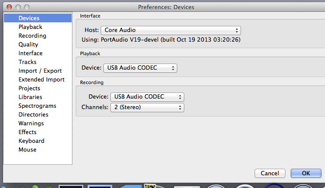Select Extended Import in the sidebar
Image resolution: width=325 pixels, height=188 pixels.
click(41, 80)
